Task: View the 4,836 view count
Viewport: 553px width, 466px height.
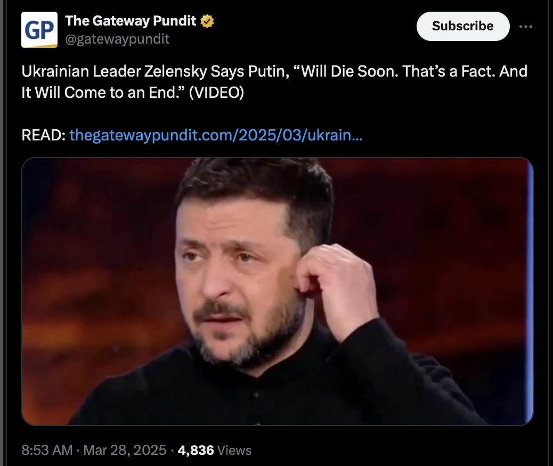Action: 196,450
